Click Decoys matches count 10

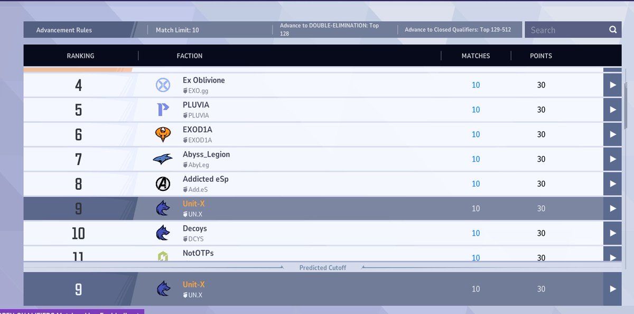coord(476,233)
